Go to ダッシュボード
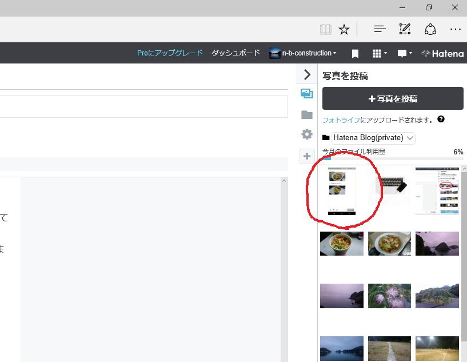The height and width of the screenshot is (362, 467). 236,53
